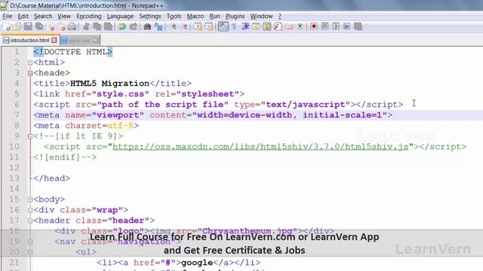This screenshot has height=271, width=483.
Task: Collapse the IE conditional comment fold on line 9
Action: (30, 136)
